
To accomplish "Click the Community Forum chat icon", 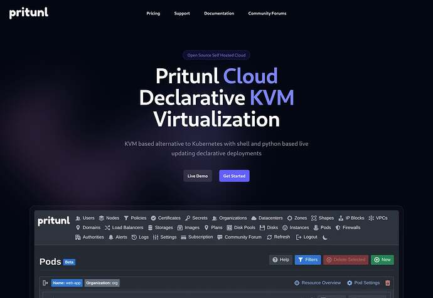I will (220, 237).
